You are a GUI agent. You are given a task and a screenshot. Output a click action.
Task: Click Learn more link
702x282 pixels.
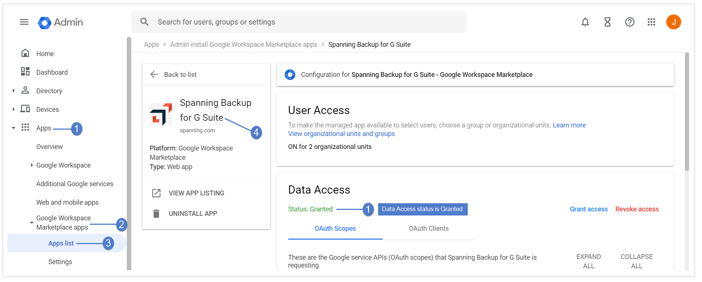569,125
